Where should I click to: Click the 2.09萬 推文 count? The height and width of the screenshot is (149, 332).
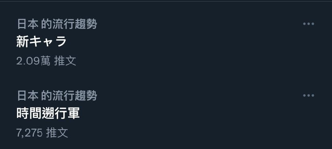(x=46, y=61)
